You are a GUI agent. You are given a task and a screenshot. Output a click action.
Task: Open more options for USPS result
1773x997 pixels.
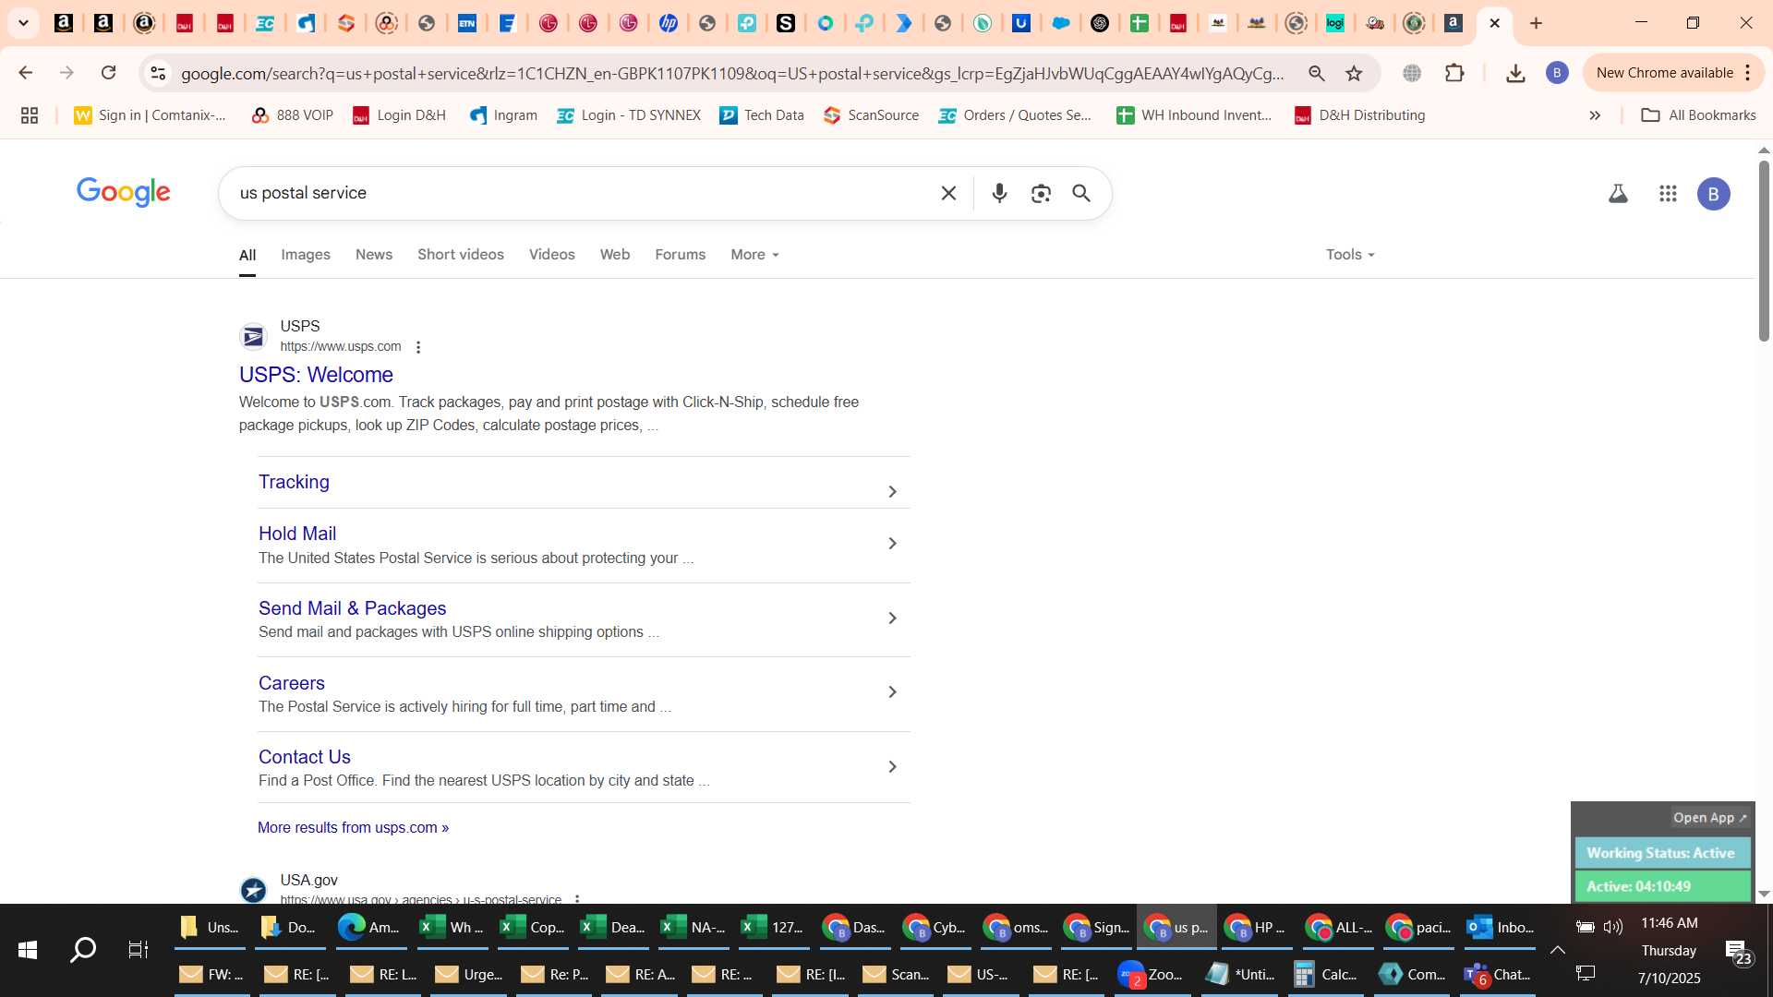418,347
